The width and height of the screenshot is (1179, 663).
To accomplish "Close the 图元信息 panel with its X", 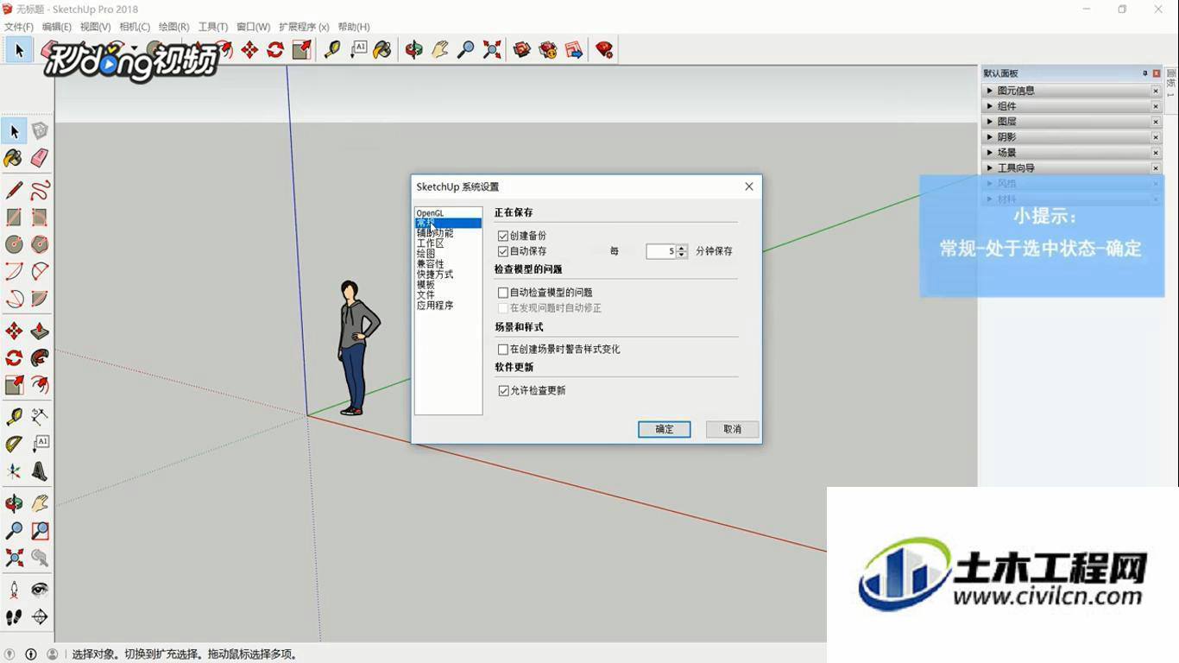I will (x=1156, y=91).
